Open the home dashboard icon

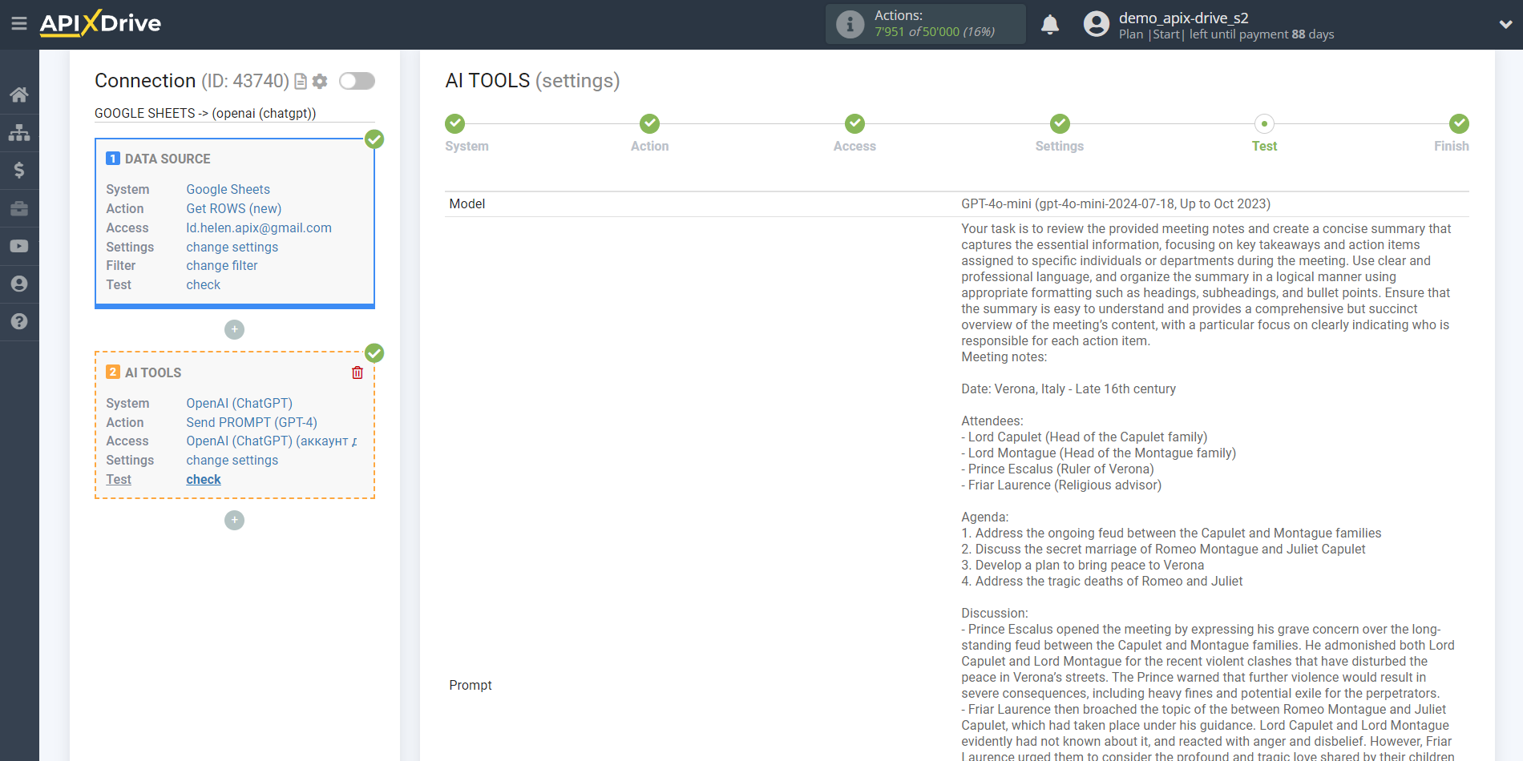pyautogui.click(x=19, y=95)
